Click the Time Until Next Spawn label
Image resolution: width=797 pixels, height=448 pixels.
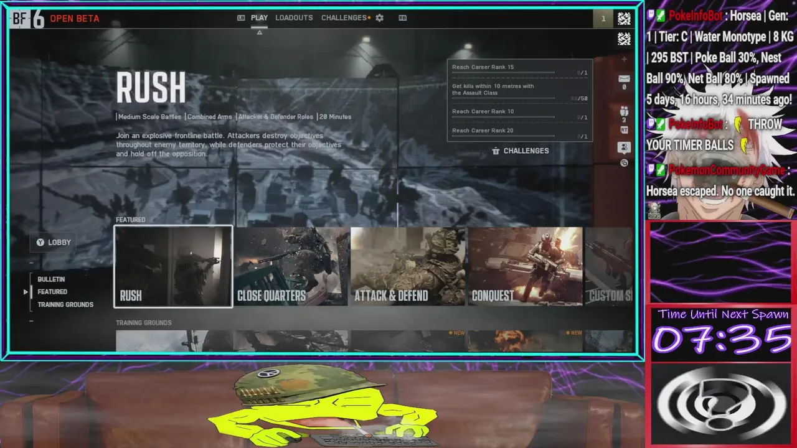tap(722, 314)
